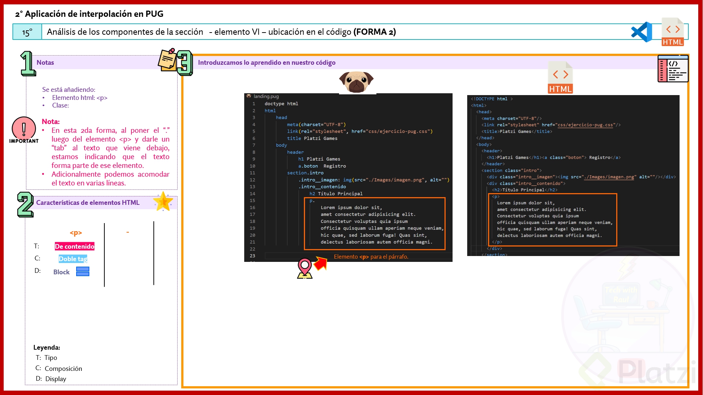Click 'section.intro' line in pug code

(305, 173)
